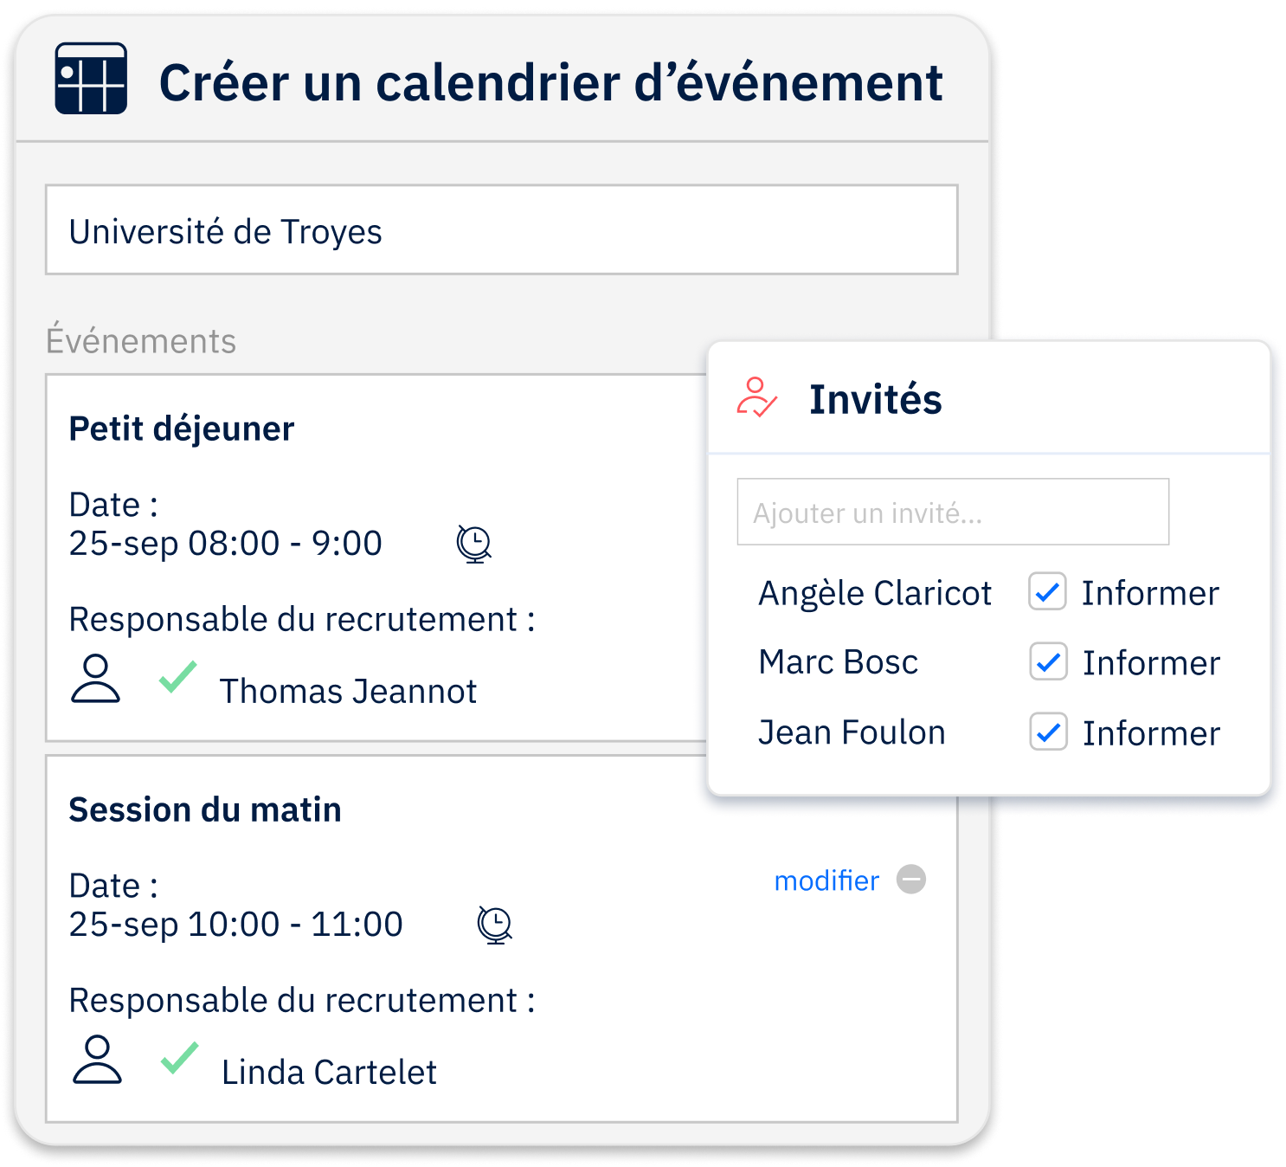
Task: Click timezone clock icon for Session du matin
Action: click(495, 925)
